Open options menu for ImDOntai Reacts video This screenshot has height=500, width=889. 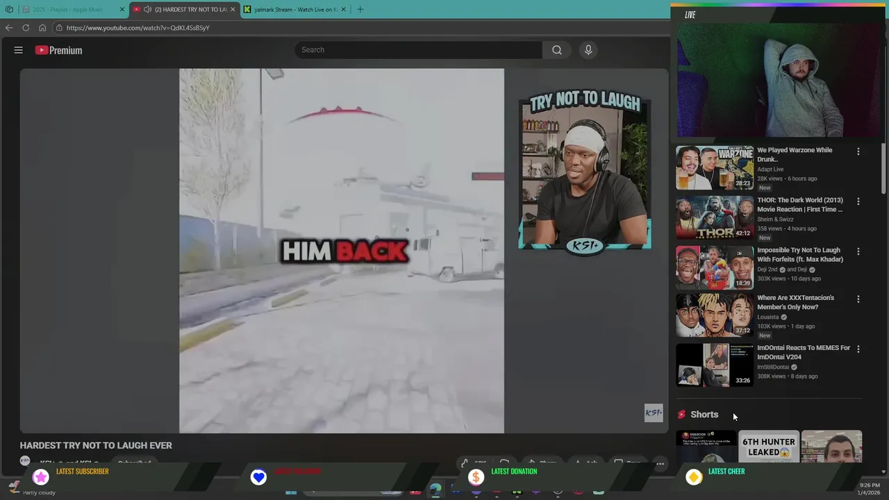point(858,349)
